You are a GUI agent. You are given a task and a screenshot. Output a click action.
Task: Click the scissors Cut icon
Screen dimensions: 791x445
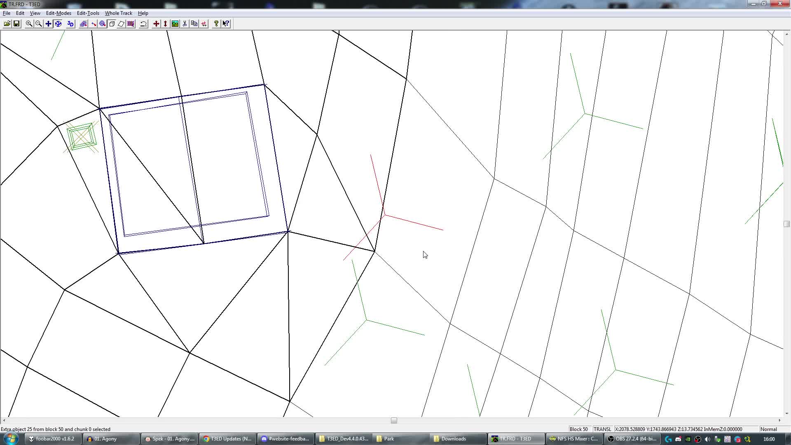tap(185, 24)
